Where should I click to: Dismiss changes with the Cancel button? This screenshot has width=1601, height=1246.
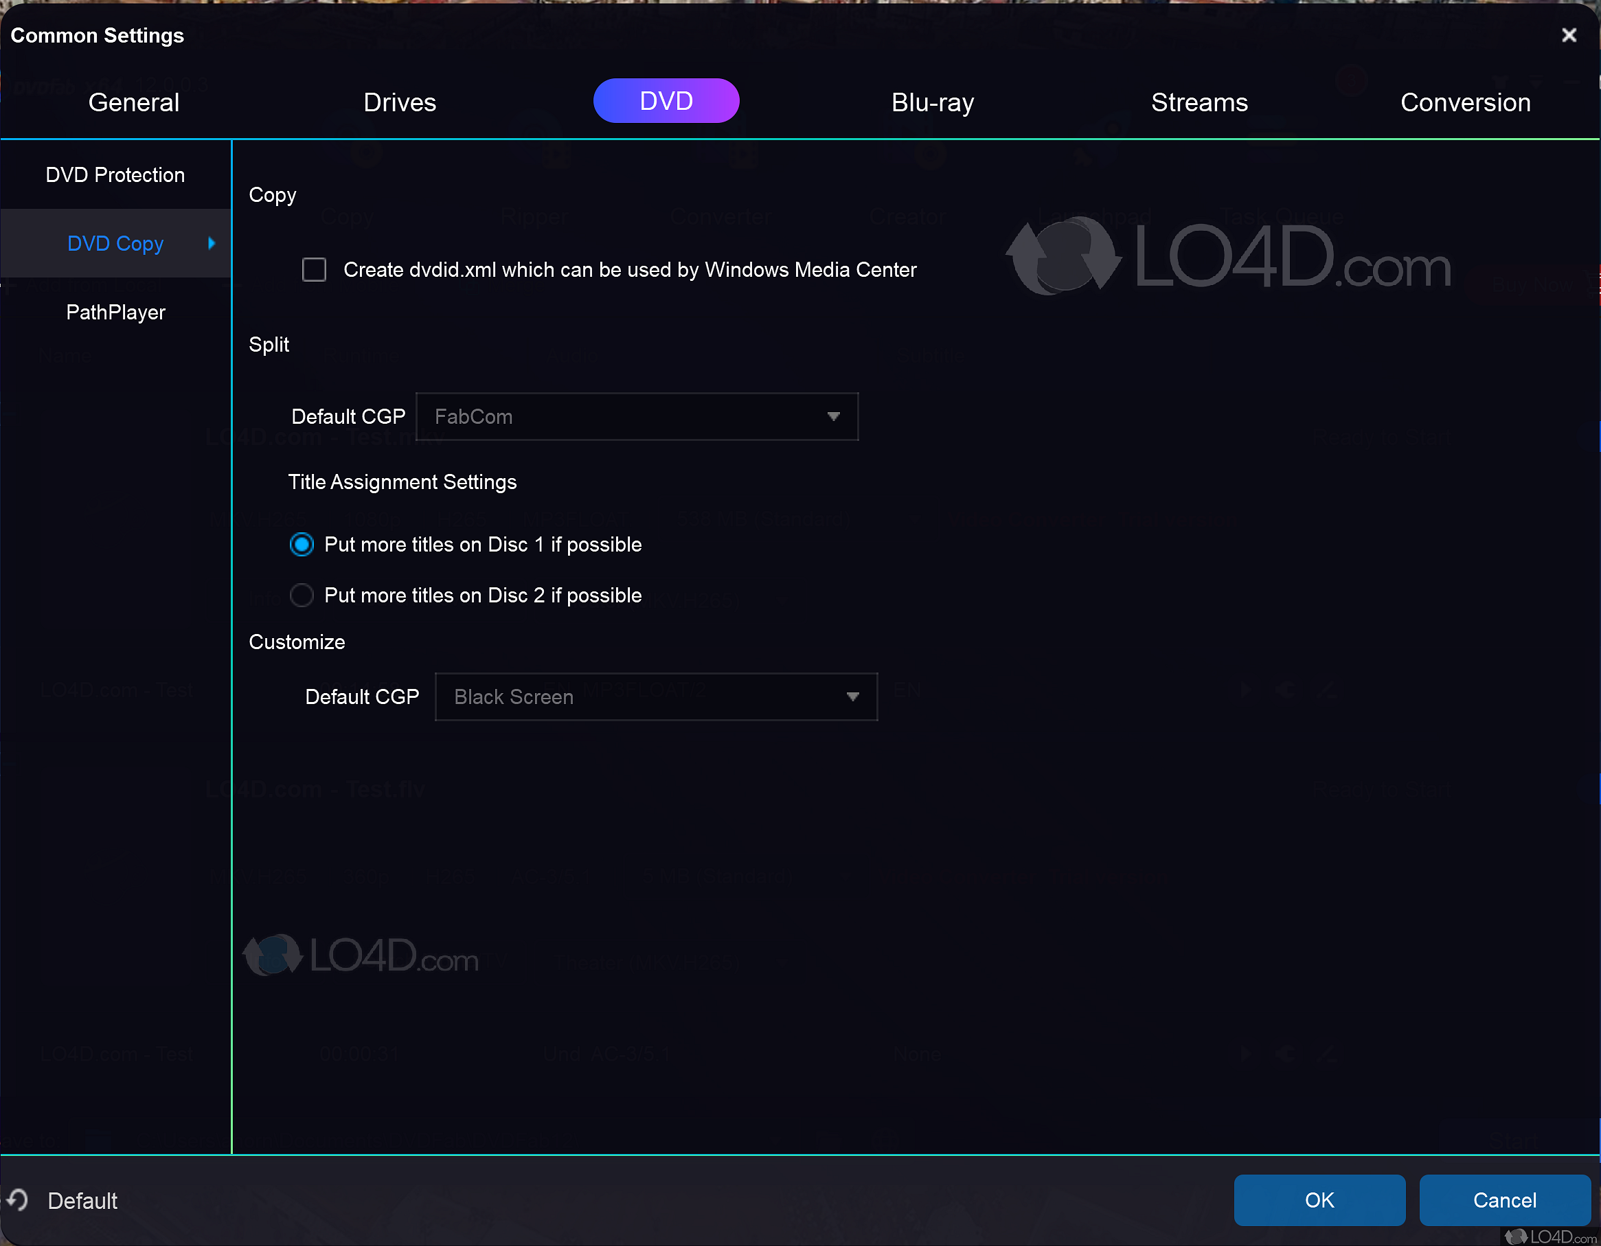(1504, 1200)
